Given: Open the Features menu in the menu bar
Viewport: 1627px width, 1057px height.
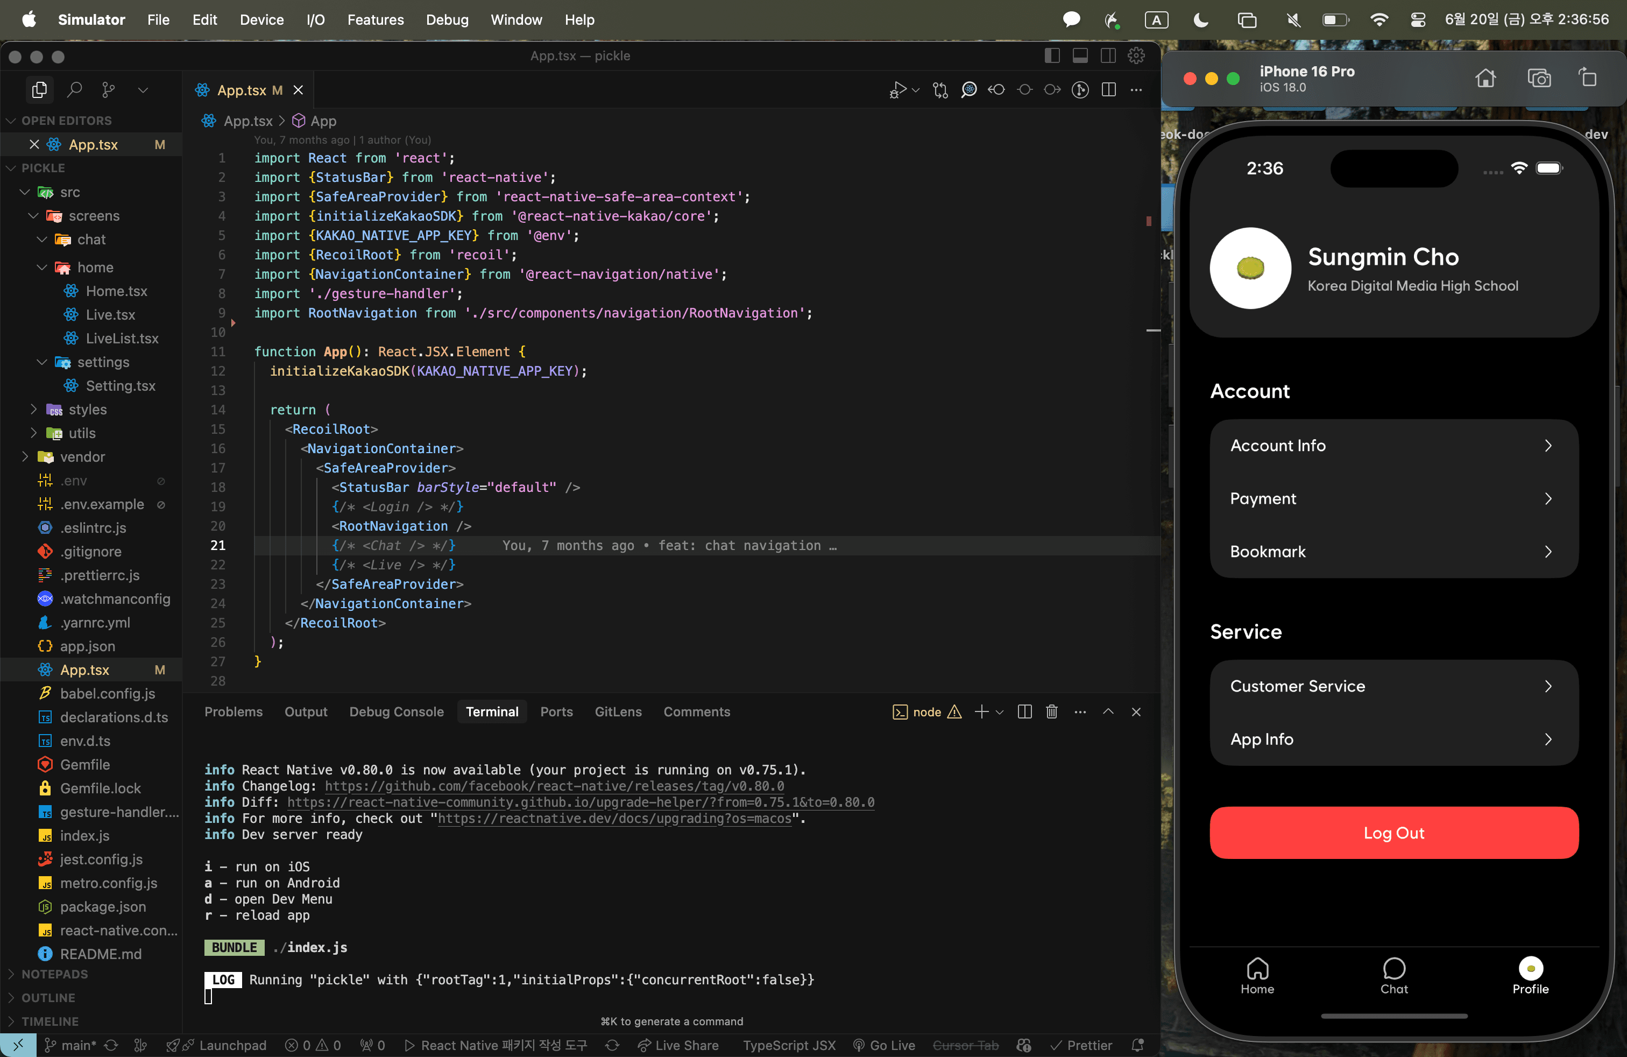Looking at the screenshot, I should point(376,20).
